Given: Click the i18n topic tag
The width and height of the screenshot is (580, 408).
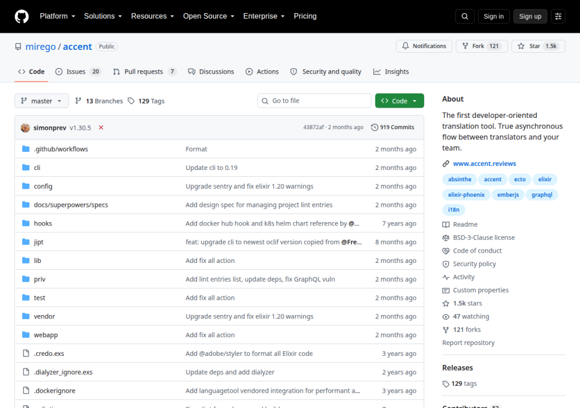Looking at the screenshot, I should click(x=454, y=210).
